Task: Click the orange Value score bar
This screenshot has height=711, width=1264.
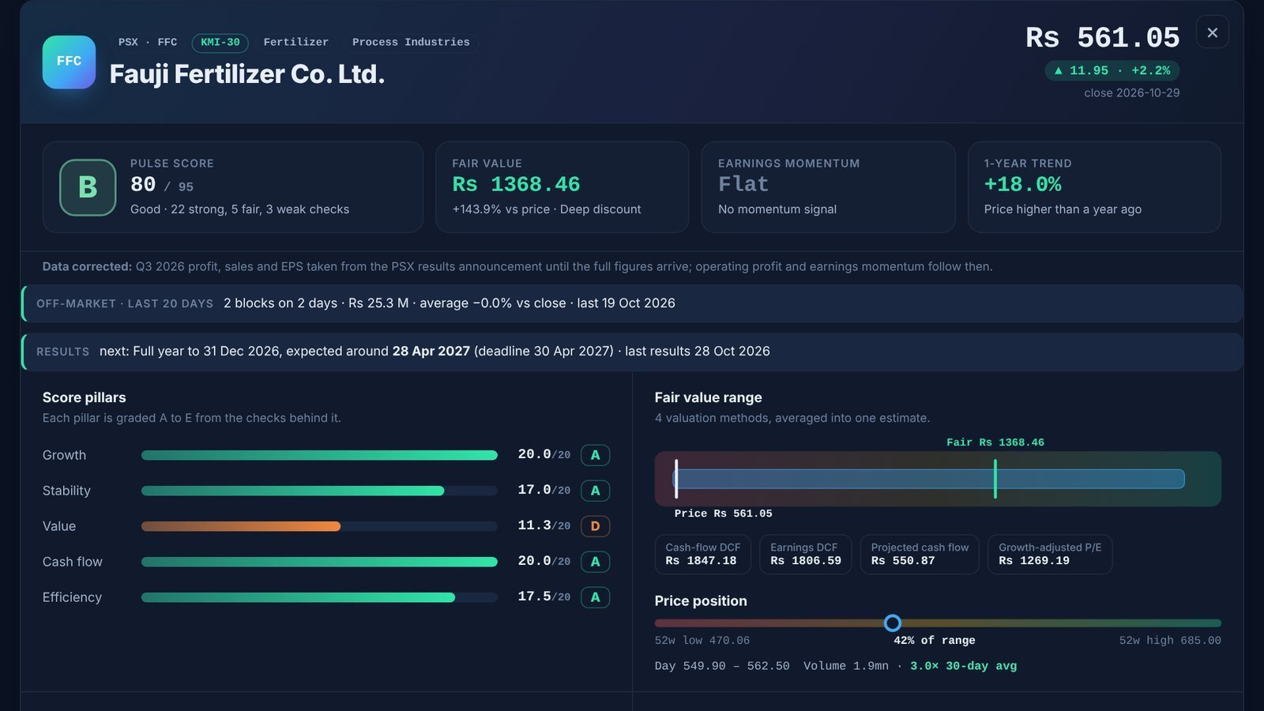Action: tap(241, 526)
